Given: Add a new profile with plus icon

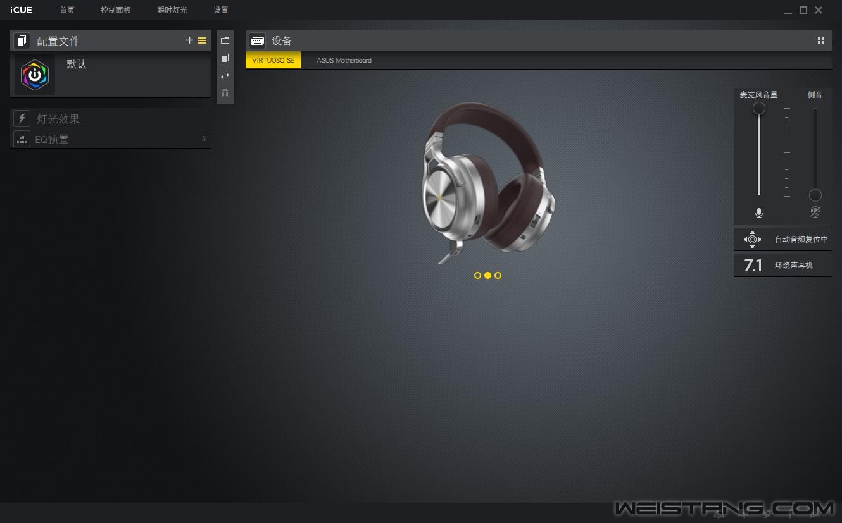Looking at the screenshot, I should tap(189, 40).
